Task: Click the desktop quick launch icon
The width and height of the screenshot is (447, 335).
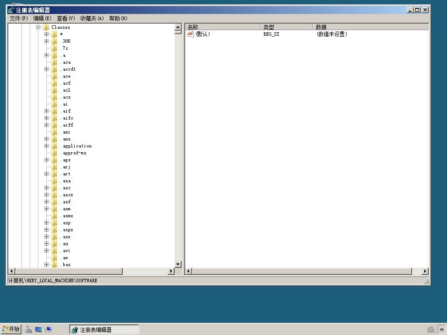Action: point(38,330)
